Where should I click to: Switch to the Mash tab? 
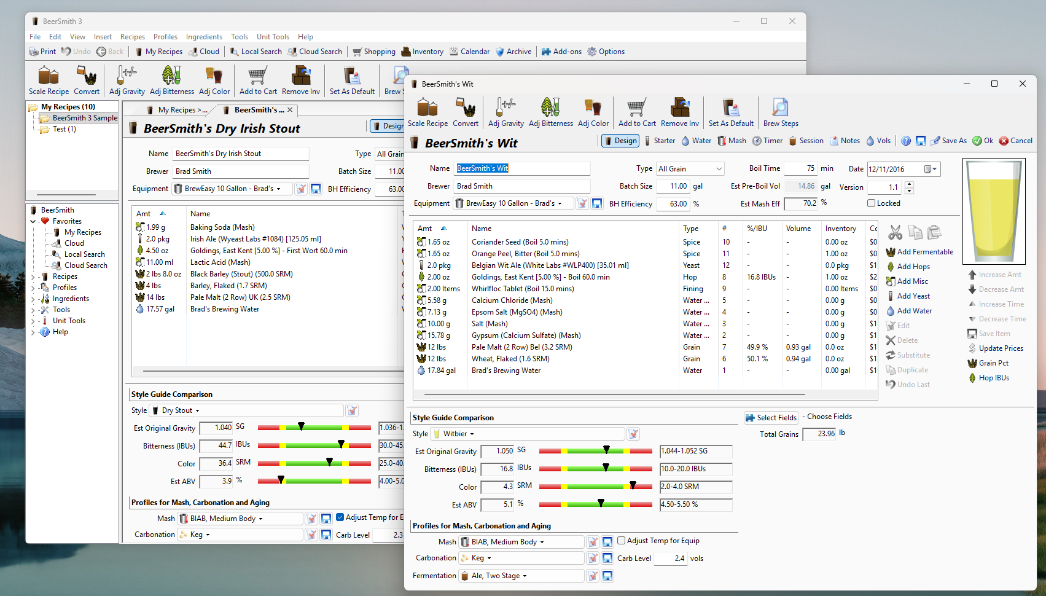coord(732,141)
